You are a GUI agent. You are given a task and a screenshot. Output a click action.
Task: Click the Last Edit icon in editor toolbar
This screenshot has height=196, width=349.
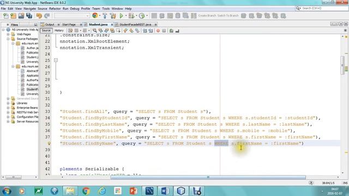point(70,30)
